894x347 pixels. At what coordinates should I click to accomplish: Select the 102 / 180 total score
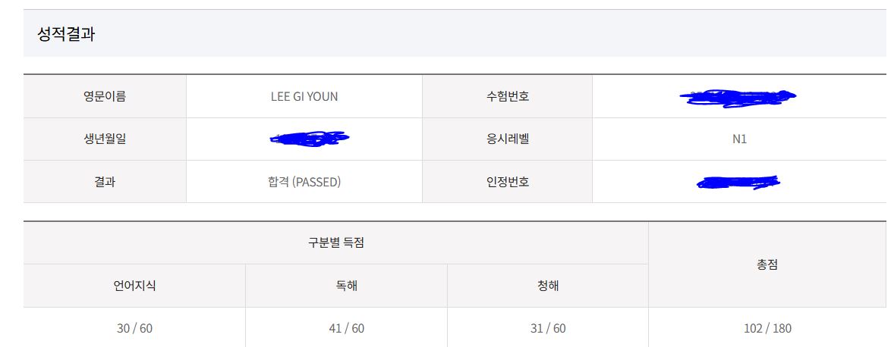coord(767,328)
